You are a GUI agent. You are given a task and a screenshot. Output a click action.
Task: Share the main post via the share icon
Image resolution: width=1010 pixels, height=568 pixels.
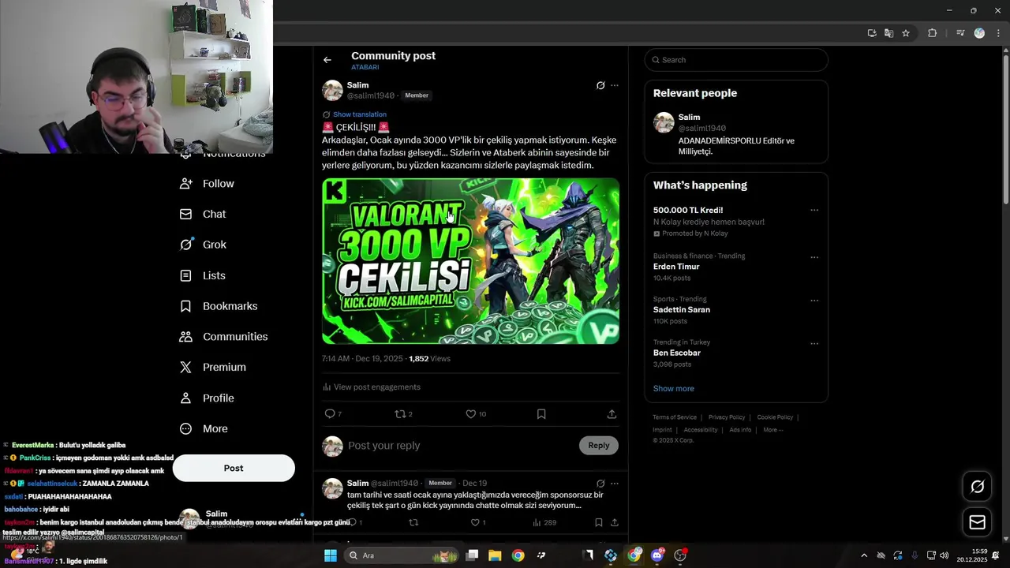(x=612, y=414)
